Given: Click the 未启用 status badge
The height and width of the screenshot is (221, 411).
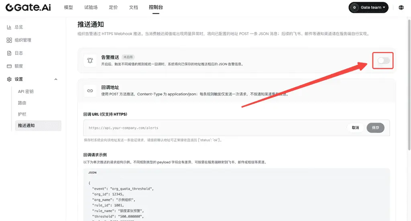Looking at the screenshot, I should pos(128,57).
